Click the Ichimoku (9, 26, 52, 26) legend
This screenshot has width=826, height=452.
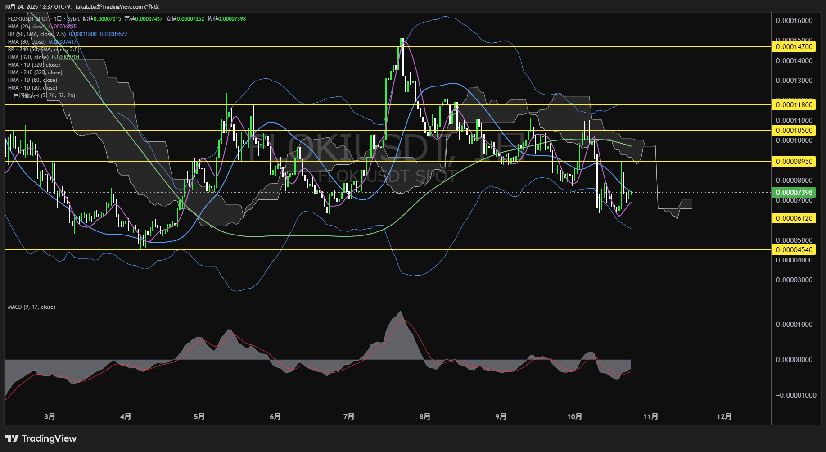(x=41, y=95)
